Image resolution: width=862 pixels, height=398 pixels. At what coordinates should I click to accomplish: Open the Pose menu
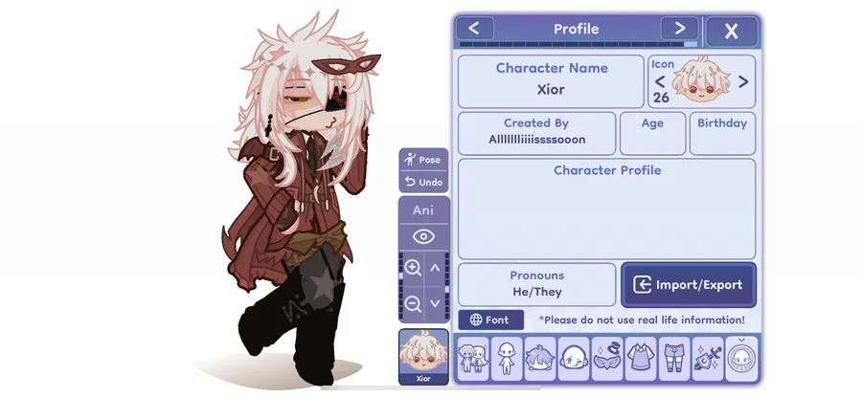423,160
